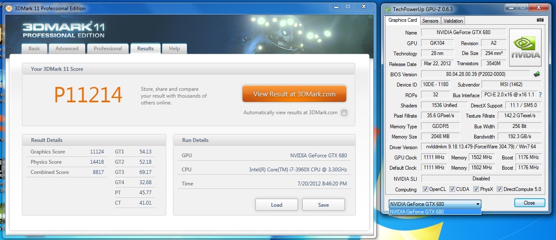Uncheck the CUDA computing checkbox
556x240 pixels.
tap(452, 189)
